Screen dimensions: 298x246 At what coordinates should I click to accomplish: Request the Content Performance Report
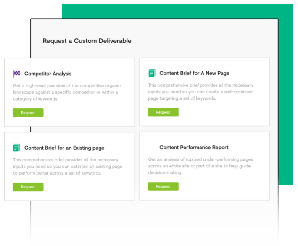pos(163,186)
